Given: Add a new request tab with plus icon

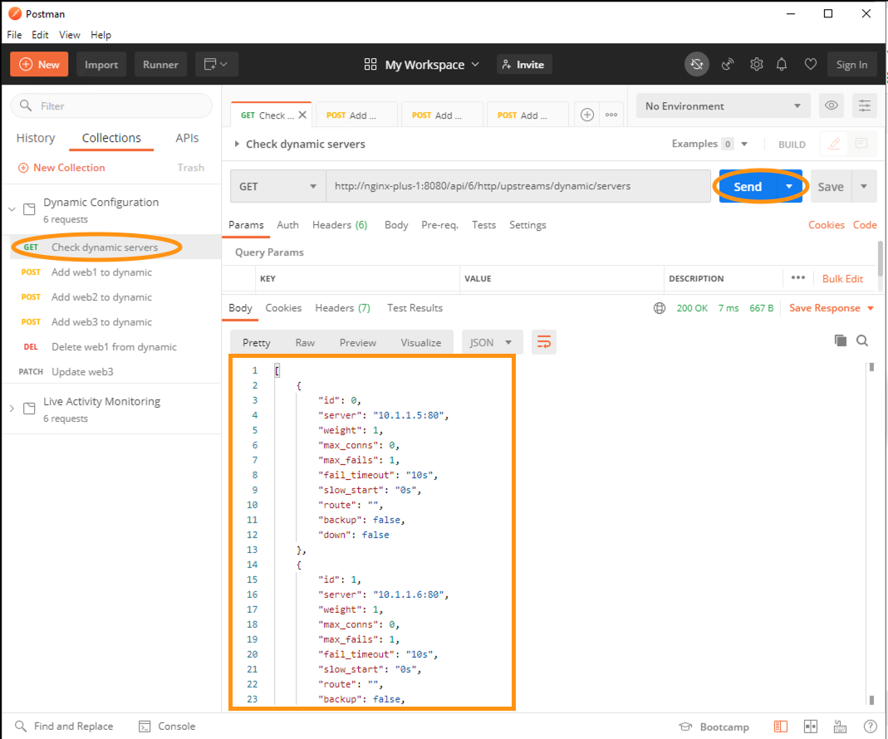Looking at the screenshot, I should pos(587,115).
